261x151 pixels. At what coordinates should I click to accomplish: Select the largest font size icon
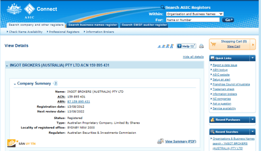click(172, 46)
